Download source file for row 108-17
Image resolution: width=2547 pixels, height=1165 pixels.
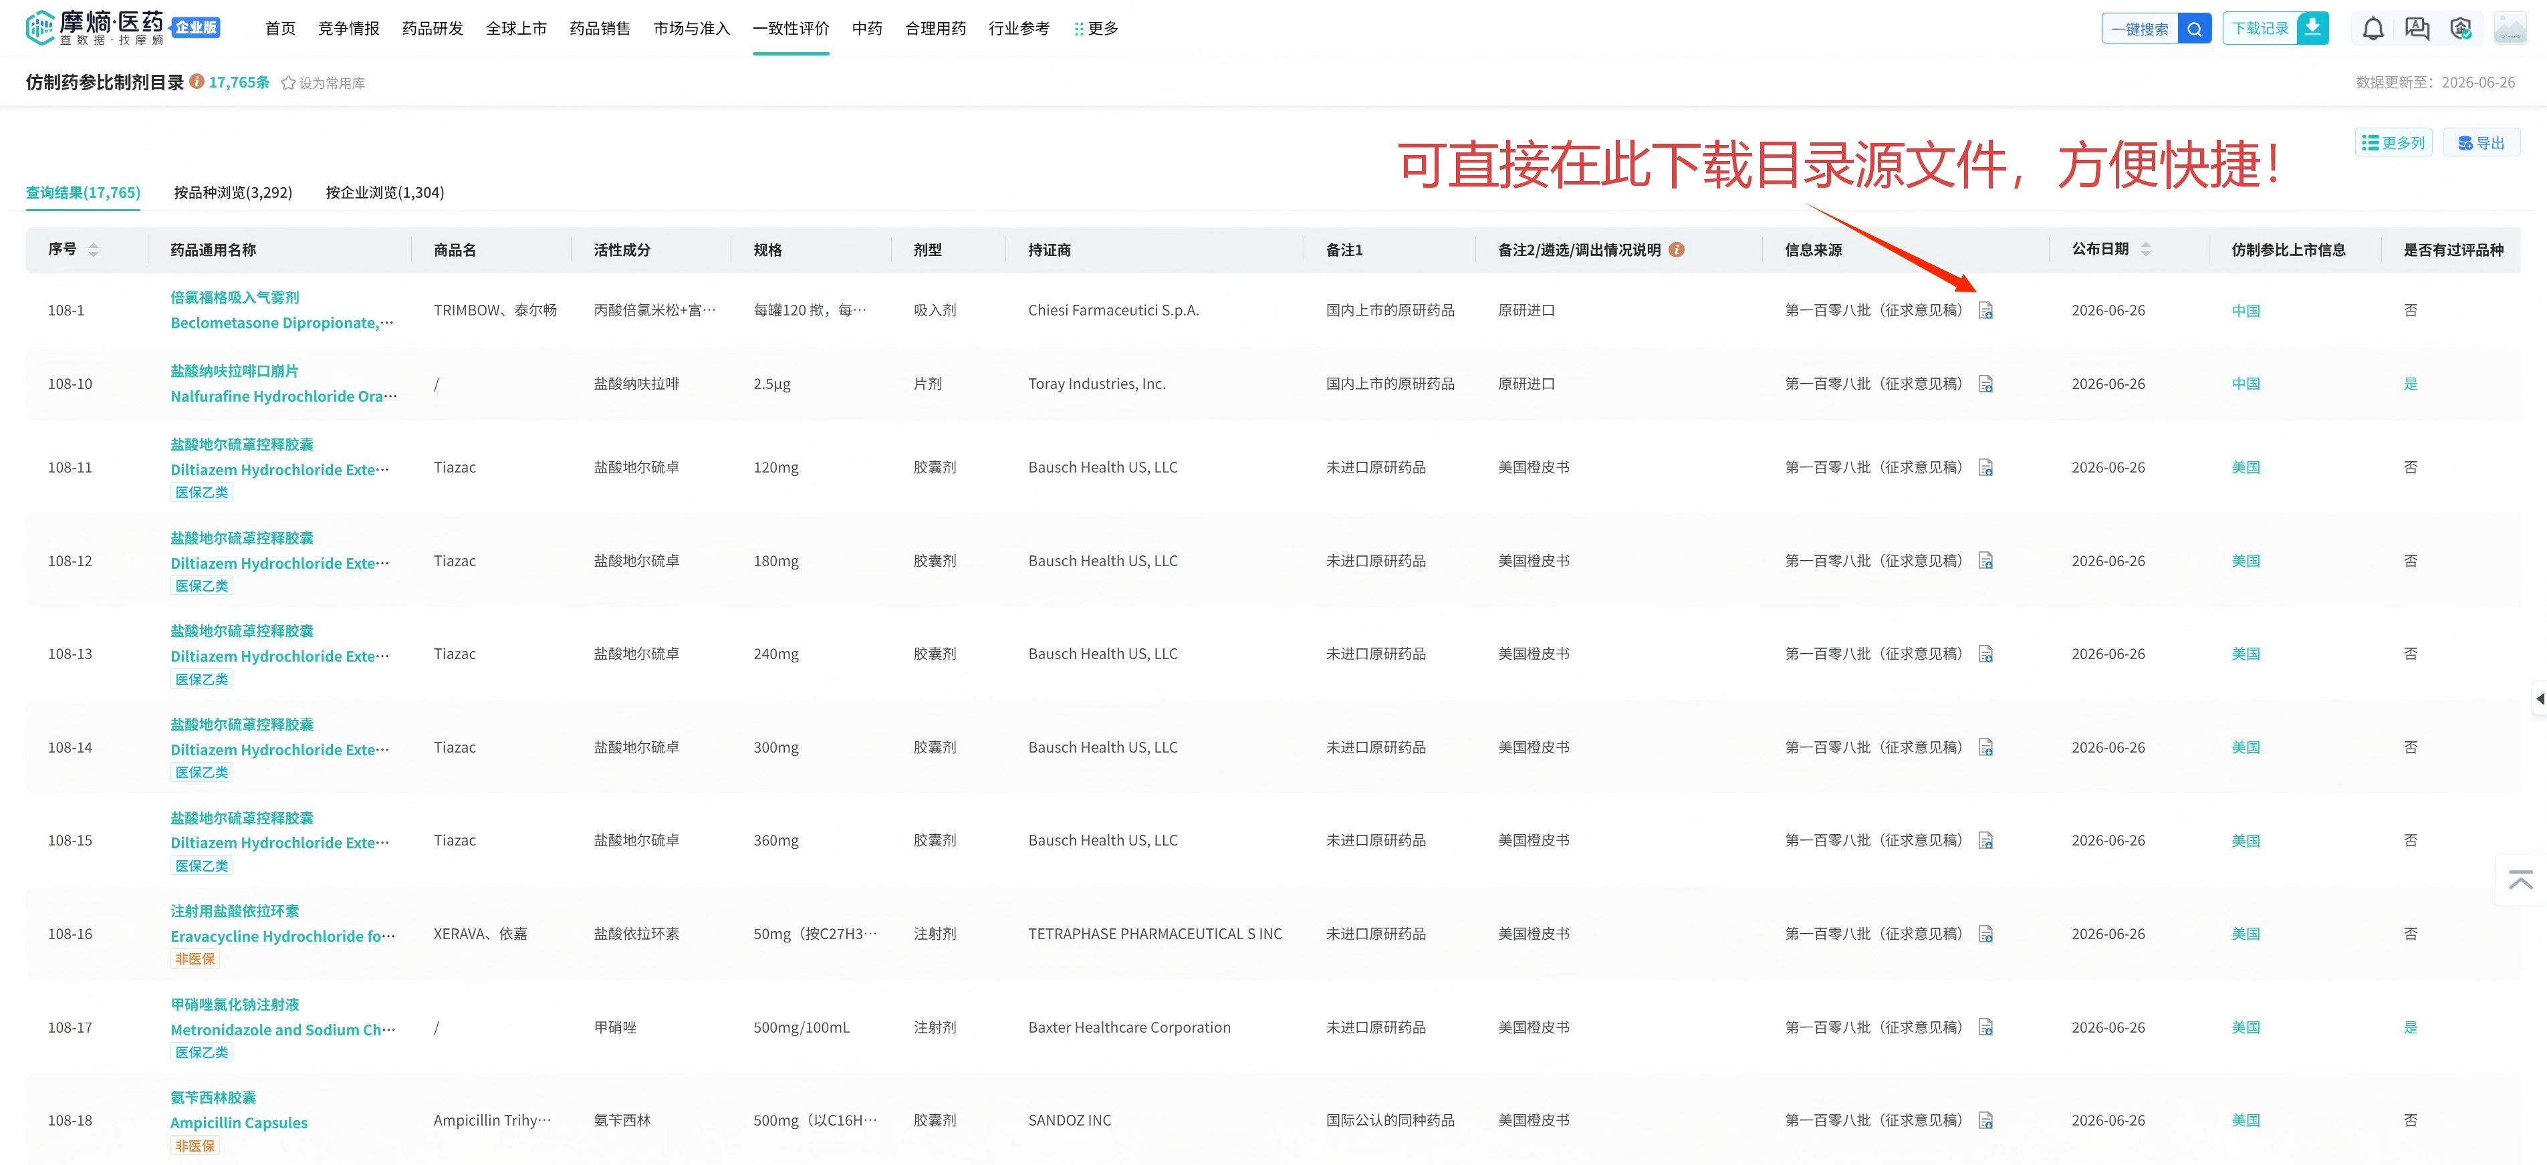(x=1985, y=1027)
